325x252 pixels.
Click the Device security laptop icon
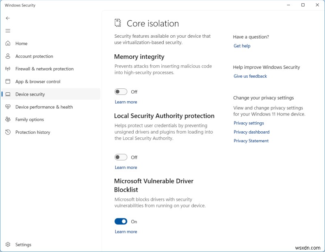(8, 94)
